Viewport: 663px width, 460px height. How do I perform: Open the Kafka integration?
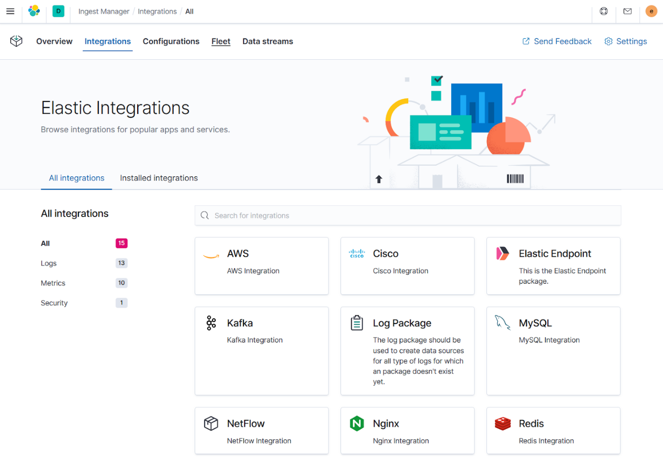240,323
